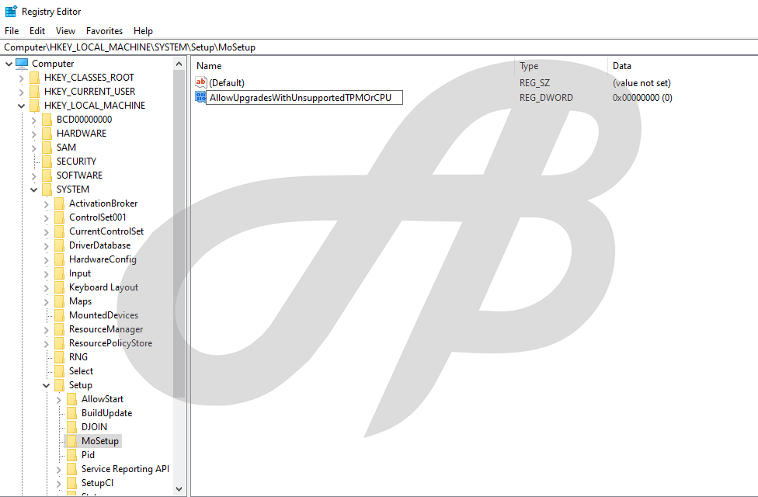
Task: Expand the Service Reporting API chevron
Action: point(59,470)
